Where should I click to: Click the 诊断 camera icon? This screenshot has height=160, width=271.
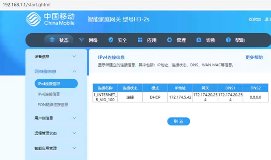(199, 40)
